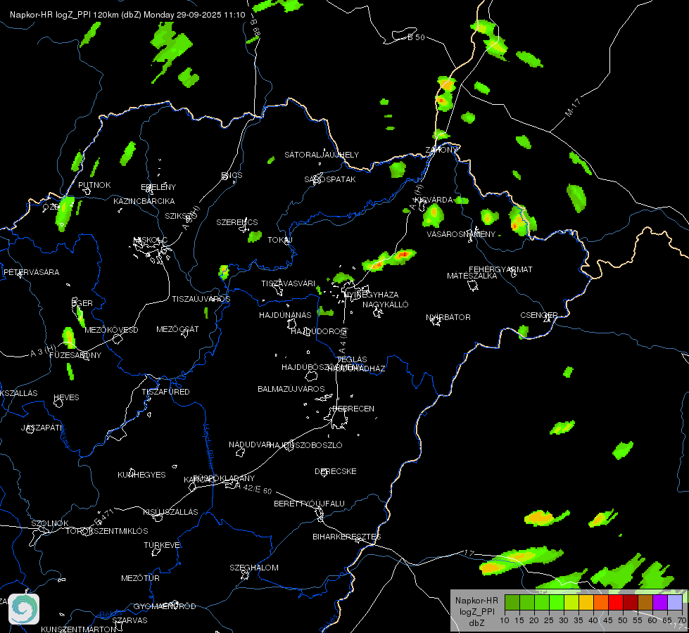Click the NYÍRBÁTOR label

448,317
